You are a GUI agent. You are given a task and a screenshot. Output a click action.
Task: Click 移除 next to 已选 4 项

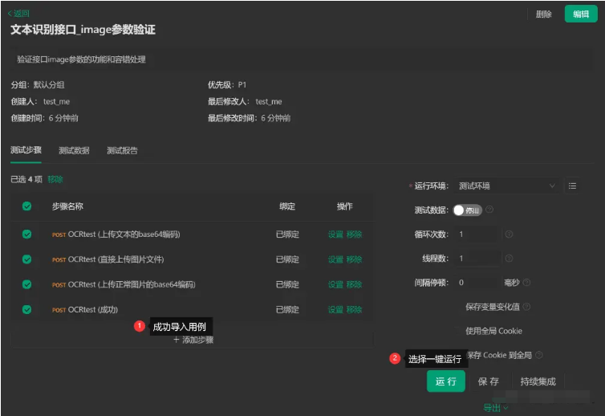[x=55, y=179]
